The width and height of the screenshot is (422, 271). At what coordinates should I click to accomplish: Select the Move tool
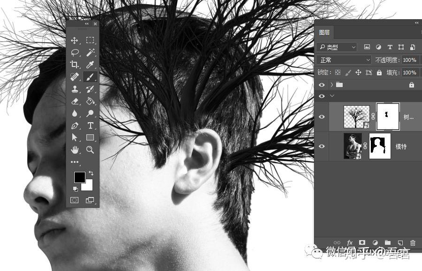[75, 41]
